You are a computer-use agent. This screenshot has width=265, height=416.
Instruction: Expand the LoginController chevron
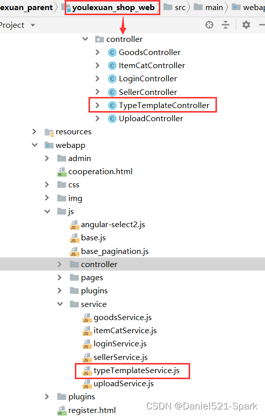coord(98,79)
